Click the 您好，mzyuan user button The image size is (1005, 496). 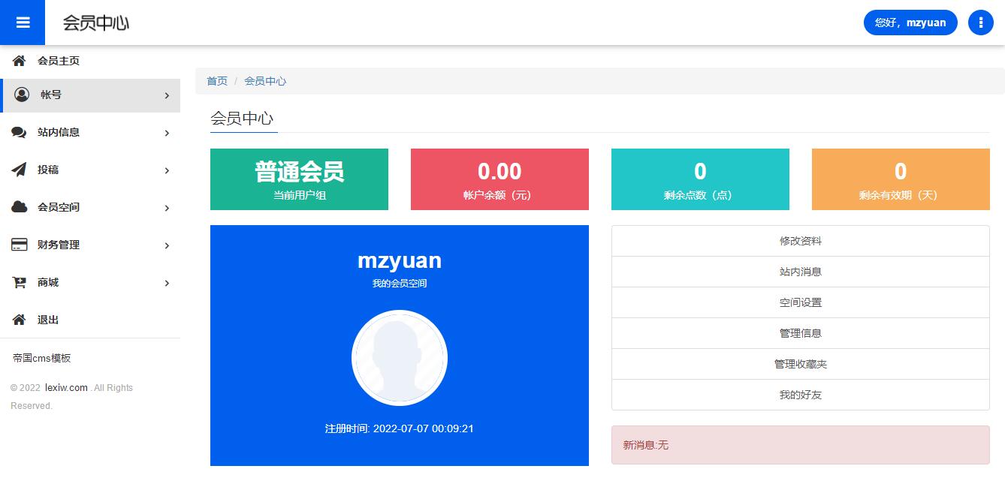coord(910,23)
